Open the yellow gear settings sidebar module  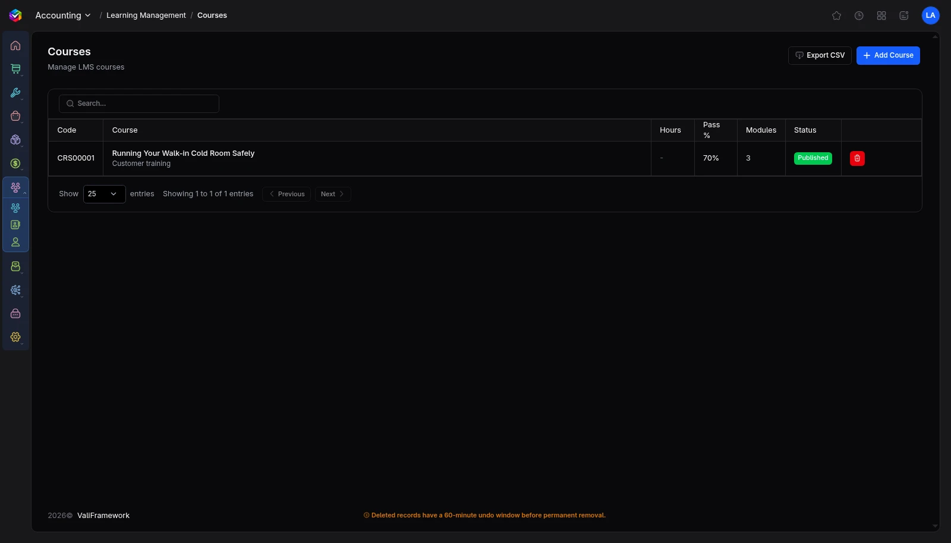click(x=15, y=337)
